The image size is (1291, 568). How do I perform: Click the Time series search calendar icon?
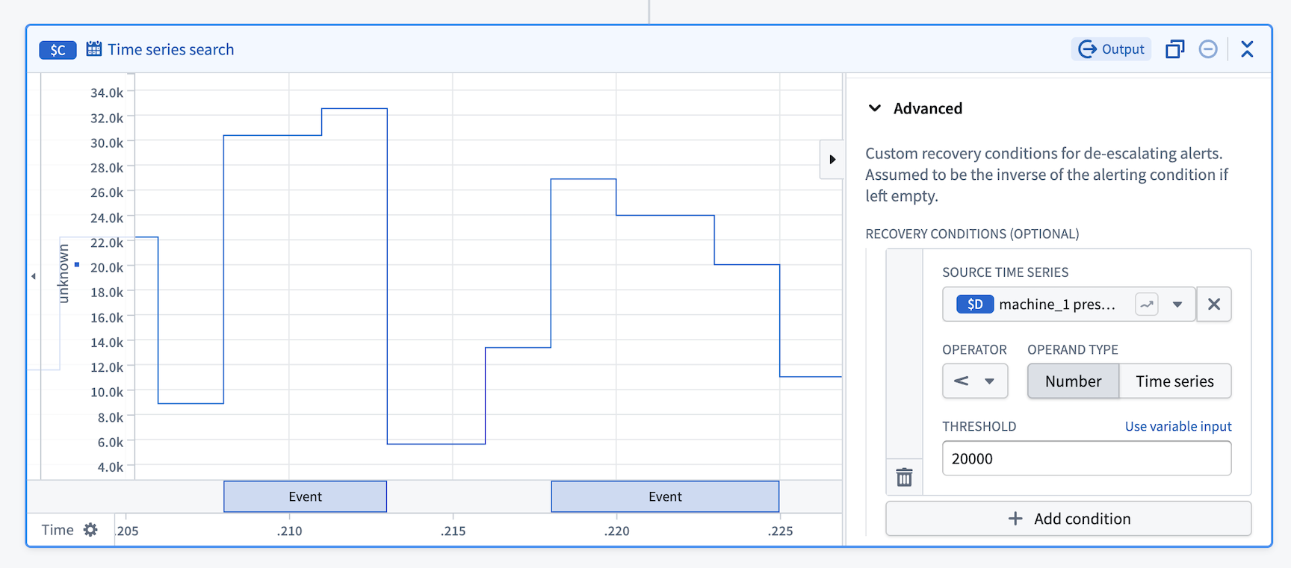tap(94, 49)
